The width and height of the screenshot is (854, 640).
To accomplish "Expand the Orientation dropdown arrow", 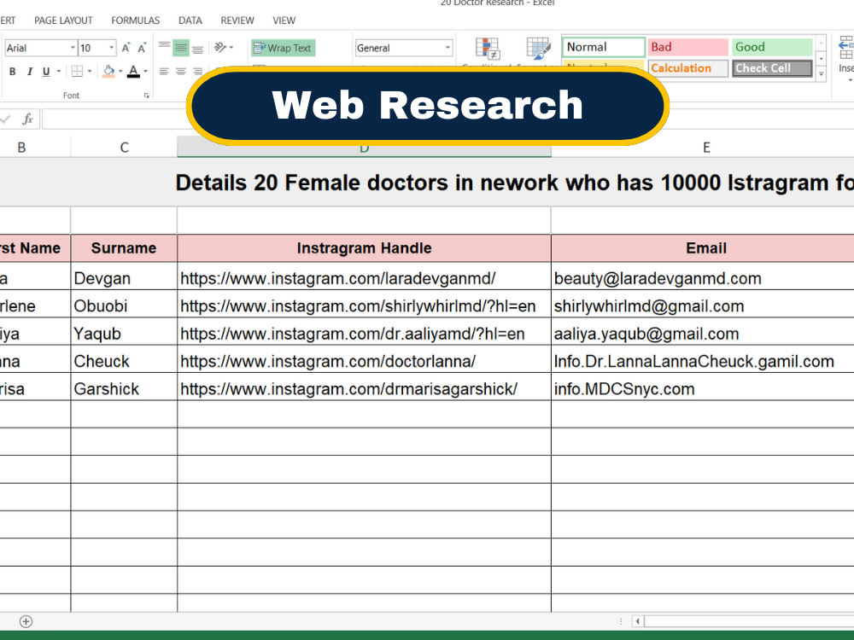I will pyautogui.click(x=231, y=47).
